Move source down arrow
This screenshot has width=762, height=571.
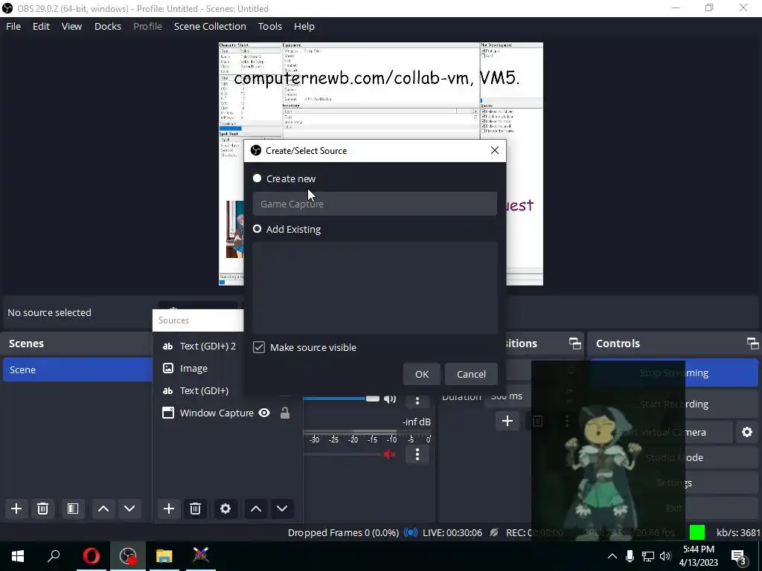(x=282, y=509)
